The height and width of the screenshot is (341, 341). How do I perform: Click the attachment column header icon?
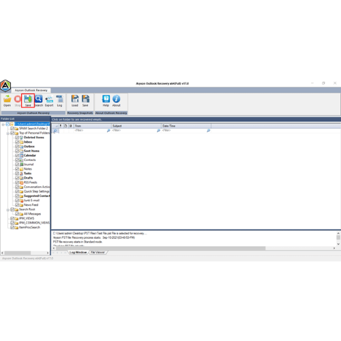(71, 125)
